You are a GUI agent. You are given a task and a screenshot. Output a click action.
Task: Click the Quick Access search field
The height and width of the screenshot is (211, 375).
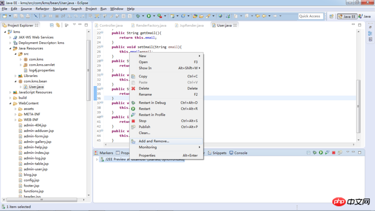click(309, 16)
